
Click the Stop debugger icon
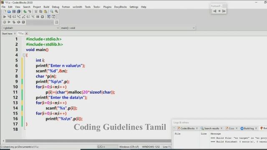43,17
